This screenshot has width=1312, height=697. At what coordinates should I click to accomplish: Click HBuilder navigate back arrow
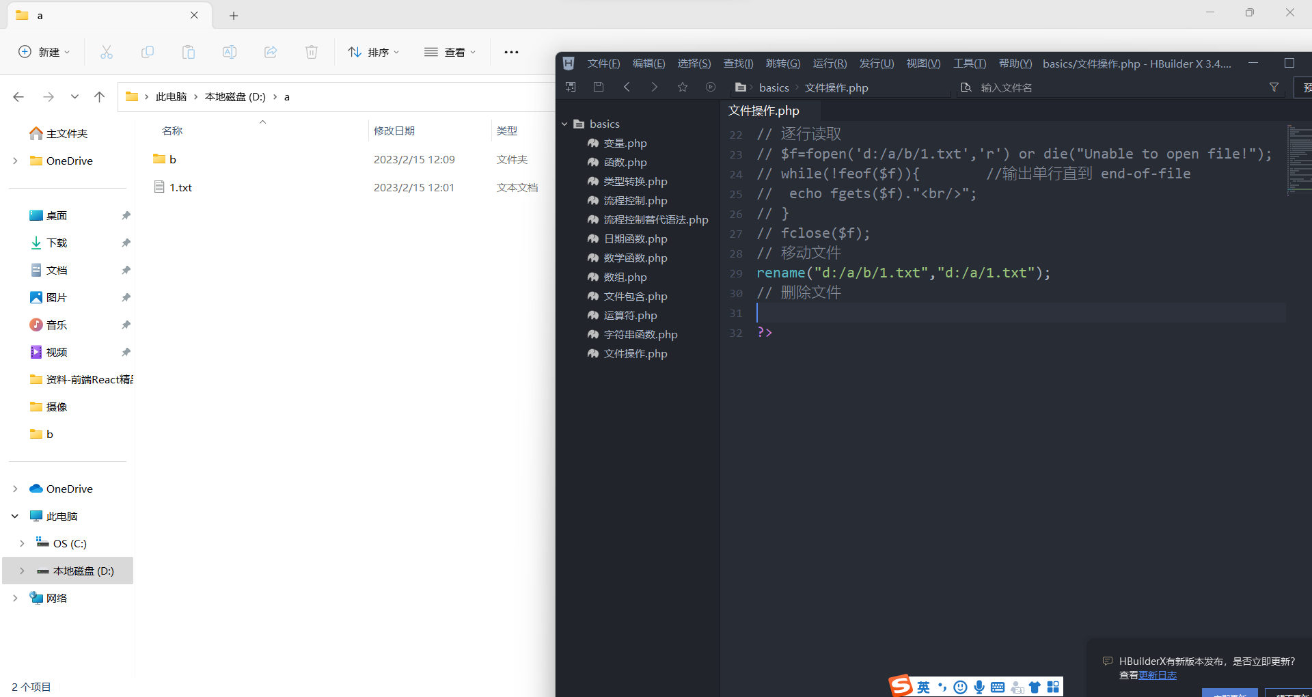tap(627, 87)
